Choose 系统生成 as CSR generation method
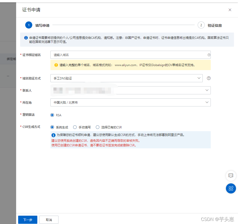The image size is (238, 224). click(x=52, y=127)
